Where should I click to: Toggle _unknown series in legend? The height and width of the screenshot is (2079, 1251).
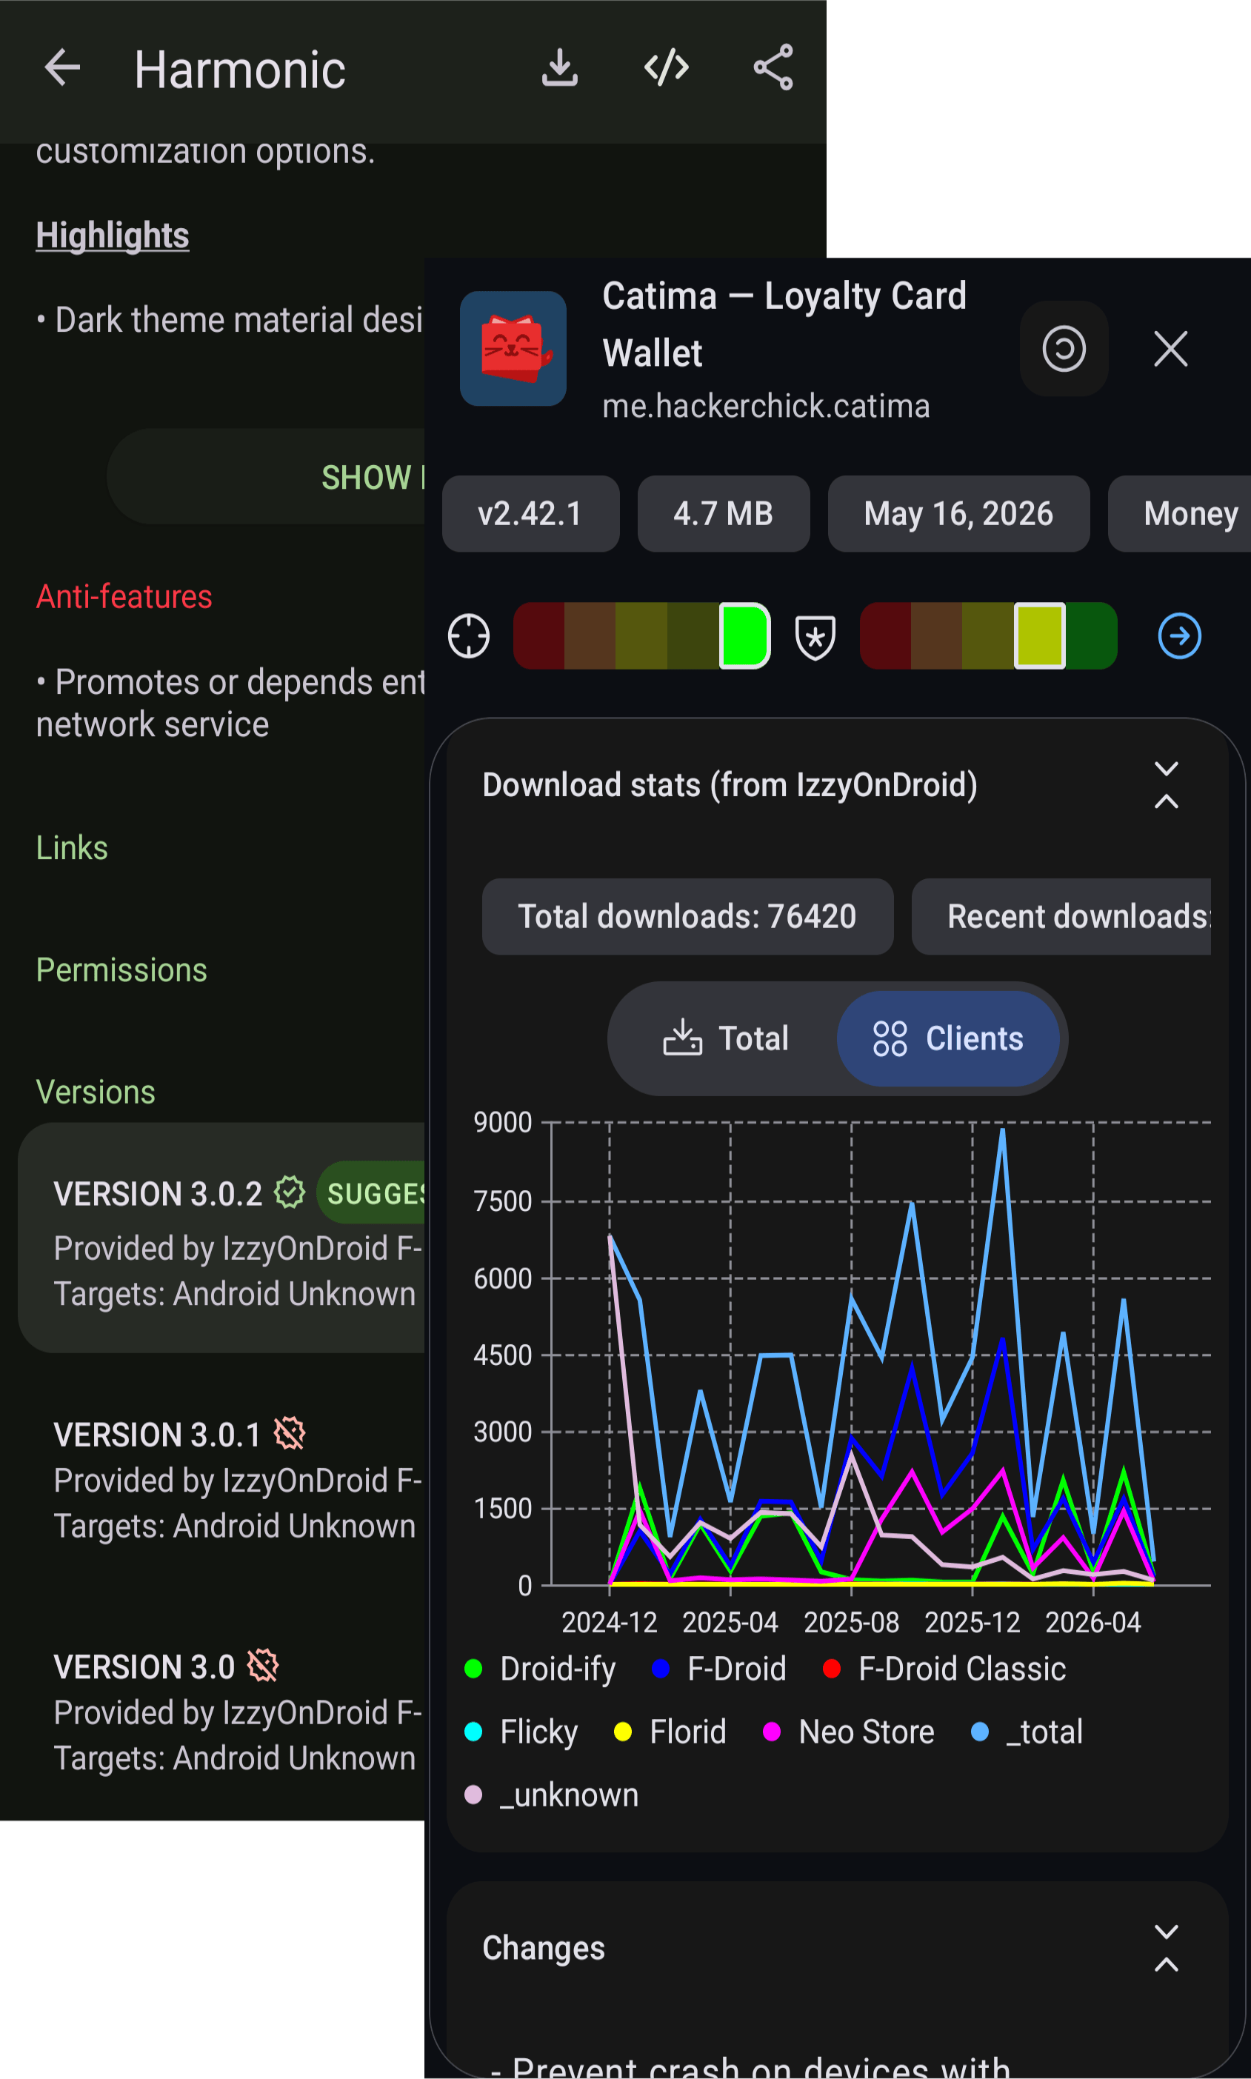[551, 1795]
